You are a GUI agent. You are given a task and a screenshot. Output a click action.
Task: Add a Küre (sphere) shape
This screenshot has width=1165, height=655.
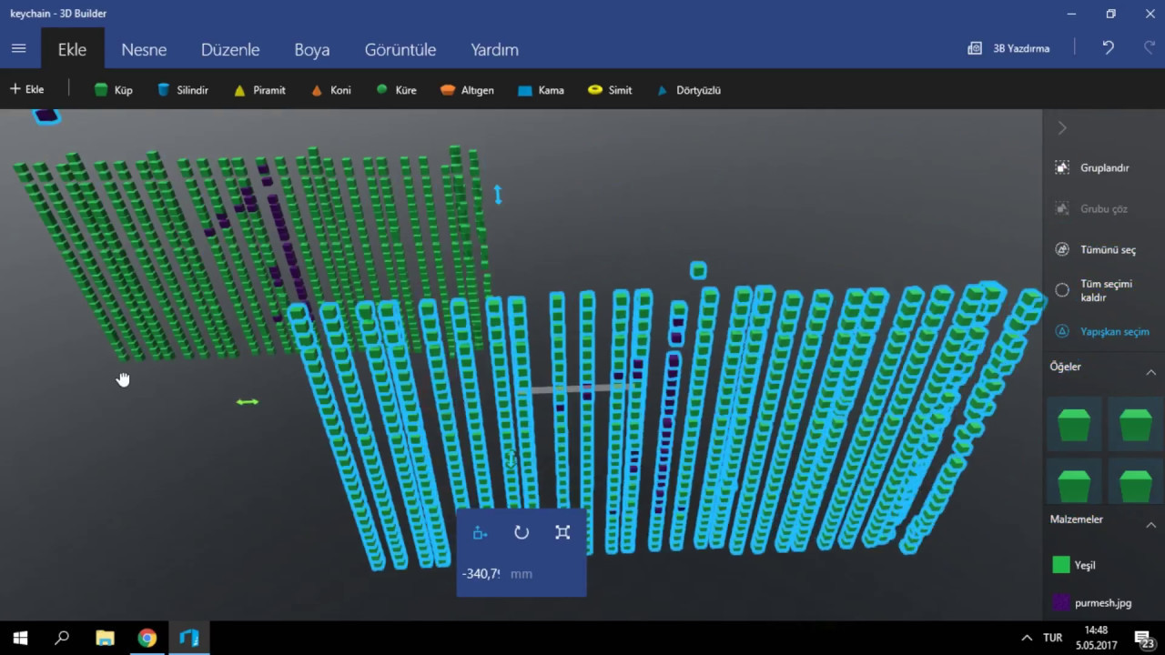[x=396, y=90]
